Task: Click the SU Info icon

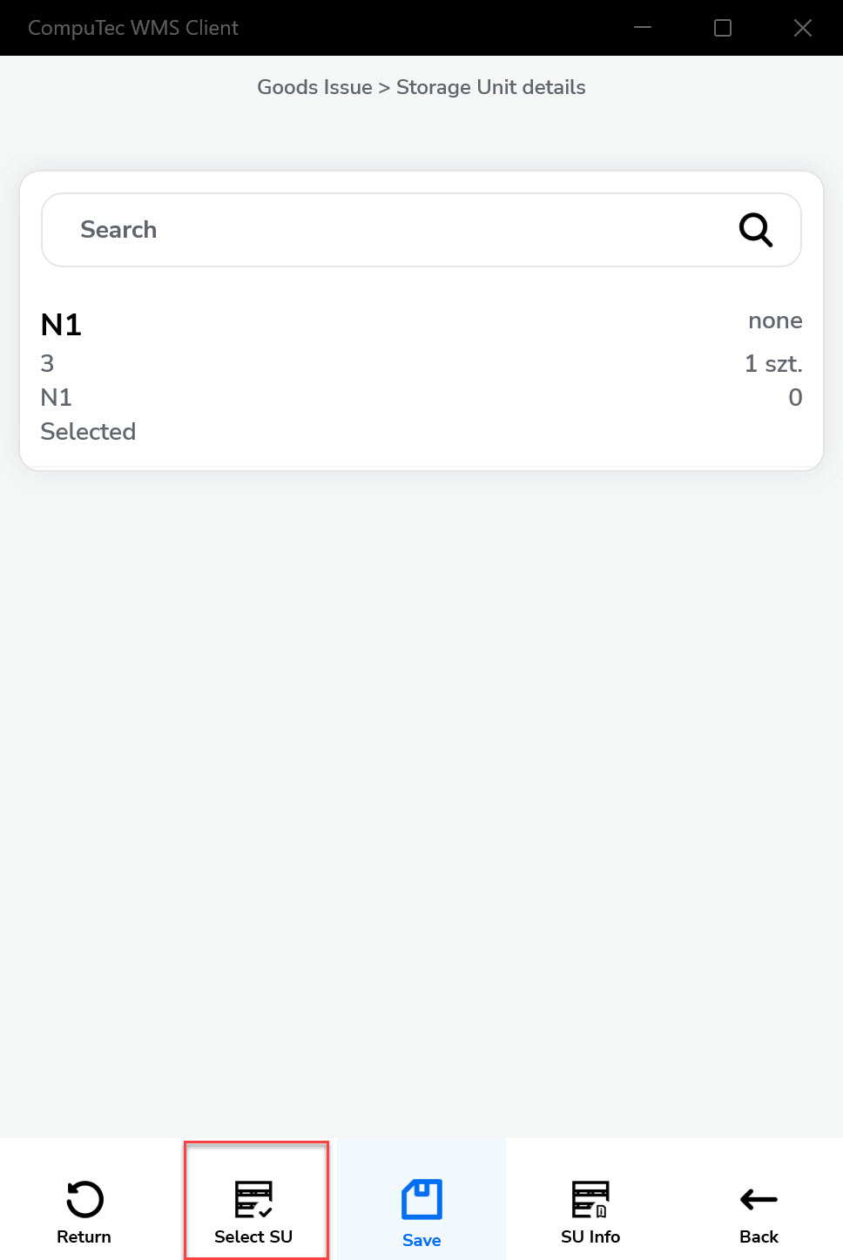Action: [x=590, y=1199]
